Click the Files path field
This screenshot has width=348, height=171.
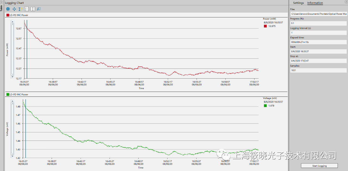318,14
